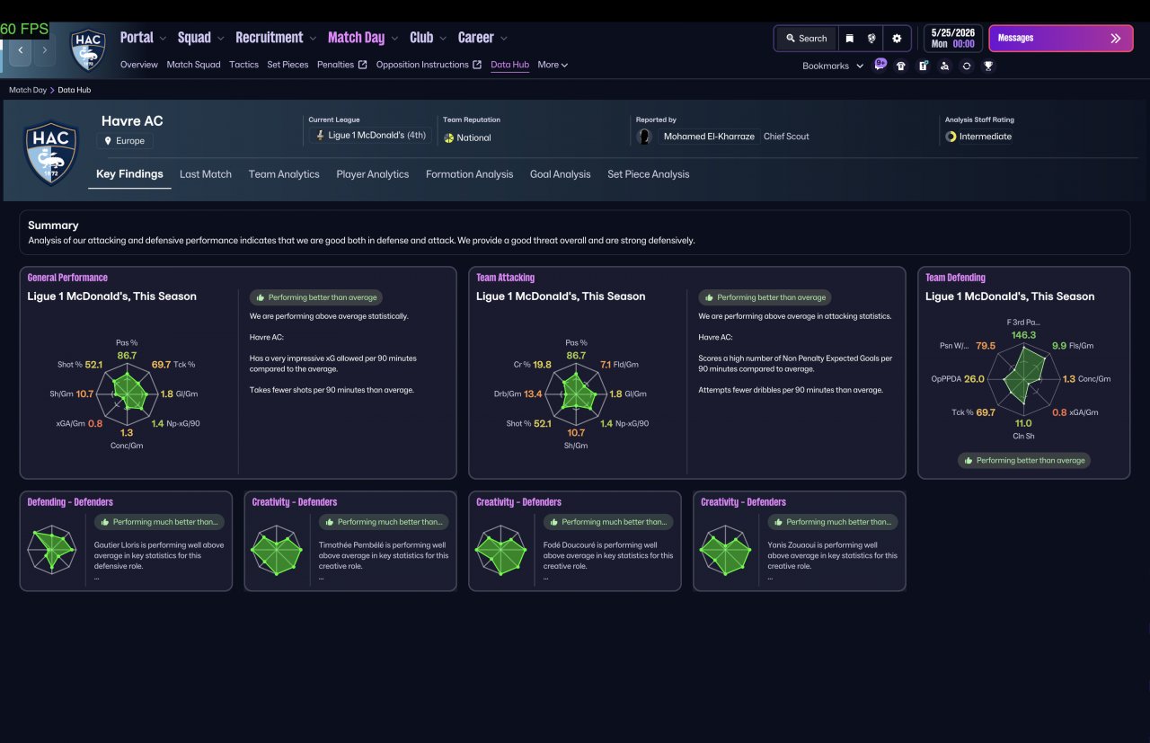Click Mohamed El-Kharraze portrait avatar
The width and height of the screenshot is (1150, 743).
[644, 137]
